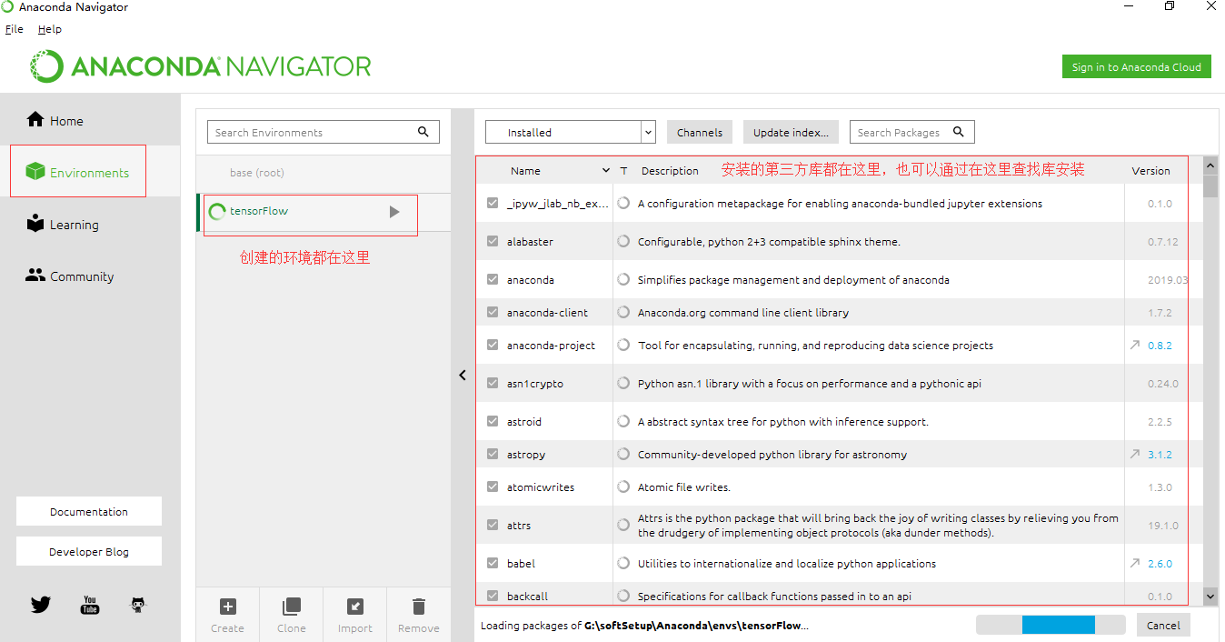Select the Environments cube icon
This screenshot has height=642, width=1225.
(x=35, y=172)
